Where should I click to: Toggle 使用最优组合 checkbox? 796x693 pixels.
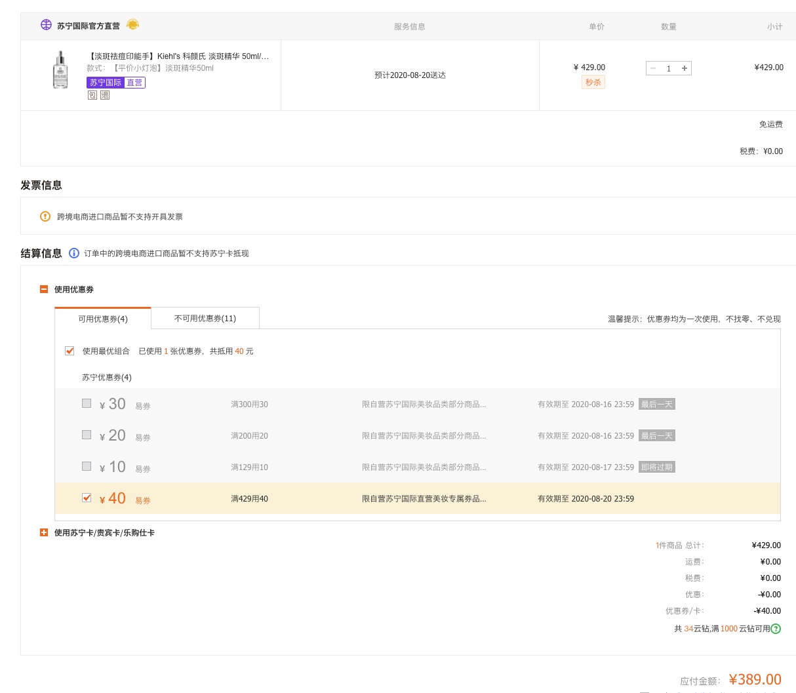70,351
